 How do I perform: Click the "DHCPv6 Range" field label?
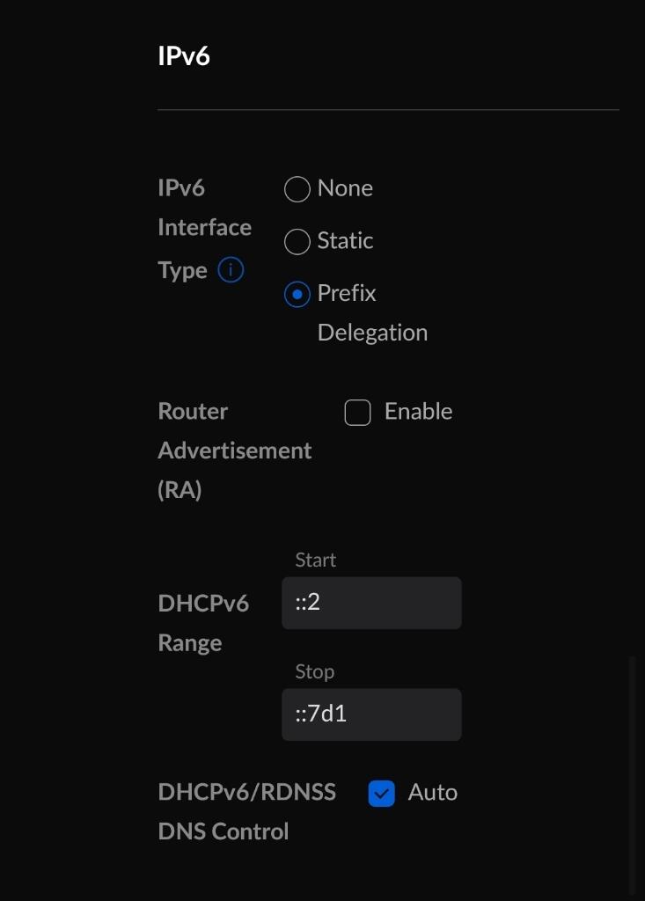point(202,623)
